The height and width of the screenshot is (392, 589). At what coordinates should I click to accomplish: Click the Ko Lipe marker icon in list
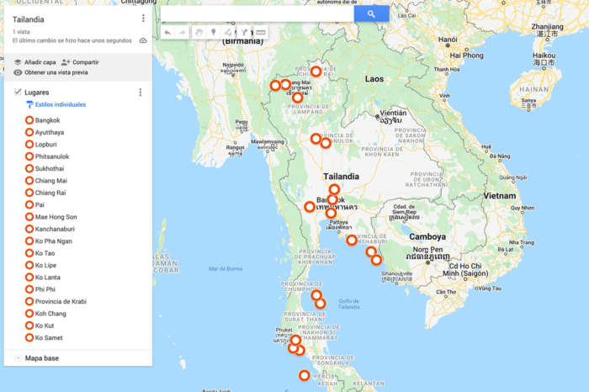[29, 265]
